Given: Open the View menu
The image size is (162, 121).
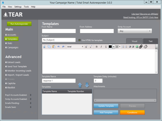Looking at the screenshot, I should 10,7.
